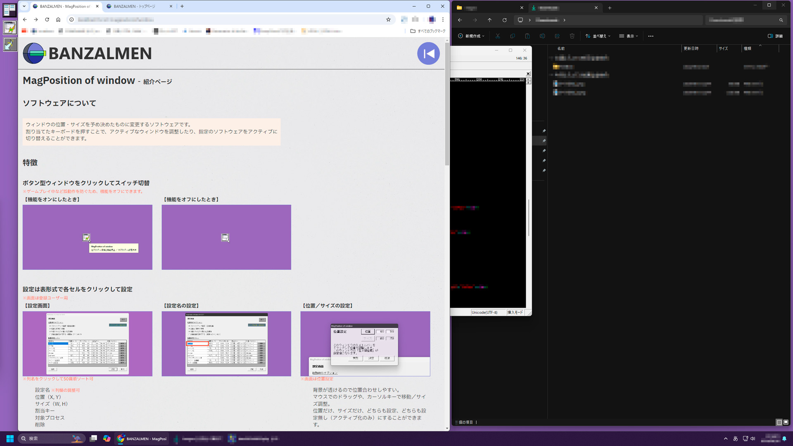
Task: Open the Explorer three-dot more options menu
Action: [651, 36]
